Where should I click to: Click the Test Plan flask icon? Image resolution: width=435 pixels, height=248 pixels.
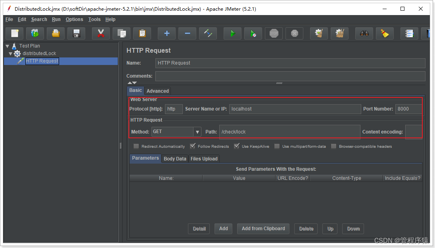coord(14,46)
